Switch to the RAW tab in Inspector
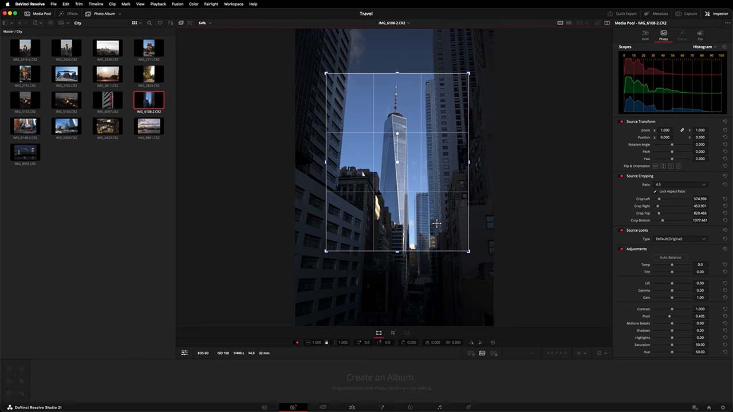733x412 pixels. (x=645, y=35)
